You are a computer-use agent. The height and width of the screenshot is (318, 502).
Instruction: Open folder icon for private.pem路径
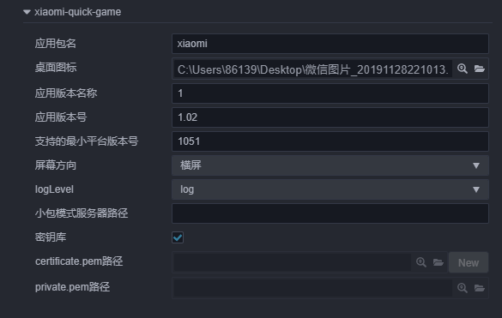[x=480, y=288]
